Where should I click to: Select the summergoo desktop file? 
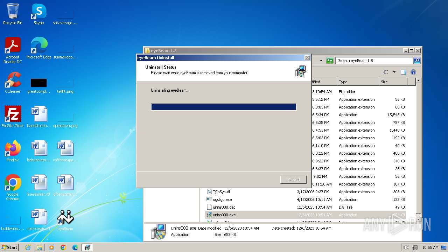point(65,51)
